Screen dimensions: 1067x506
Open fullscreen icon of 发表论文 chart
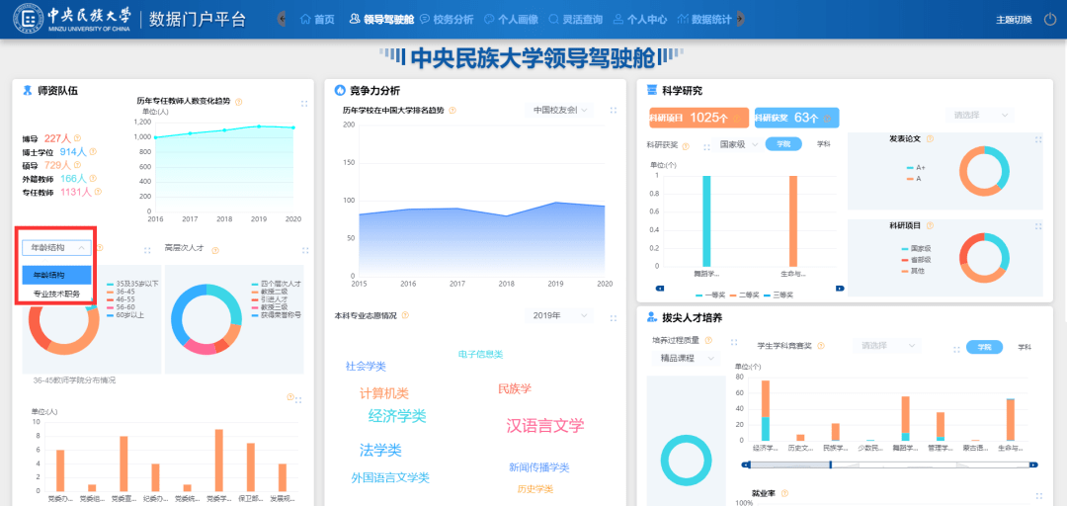pyautogui.click(x=1038, y=139)
